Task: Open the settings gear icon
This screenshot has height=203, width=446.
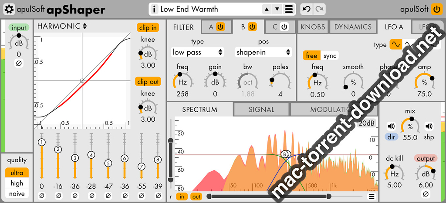Action: [x=9, y=10]
